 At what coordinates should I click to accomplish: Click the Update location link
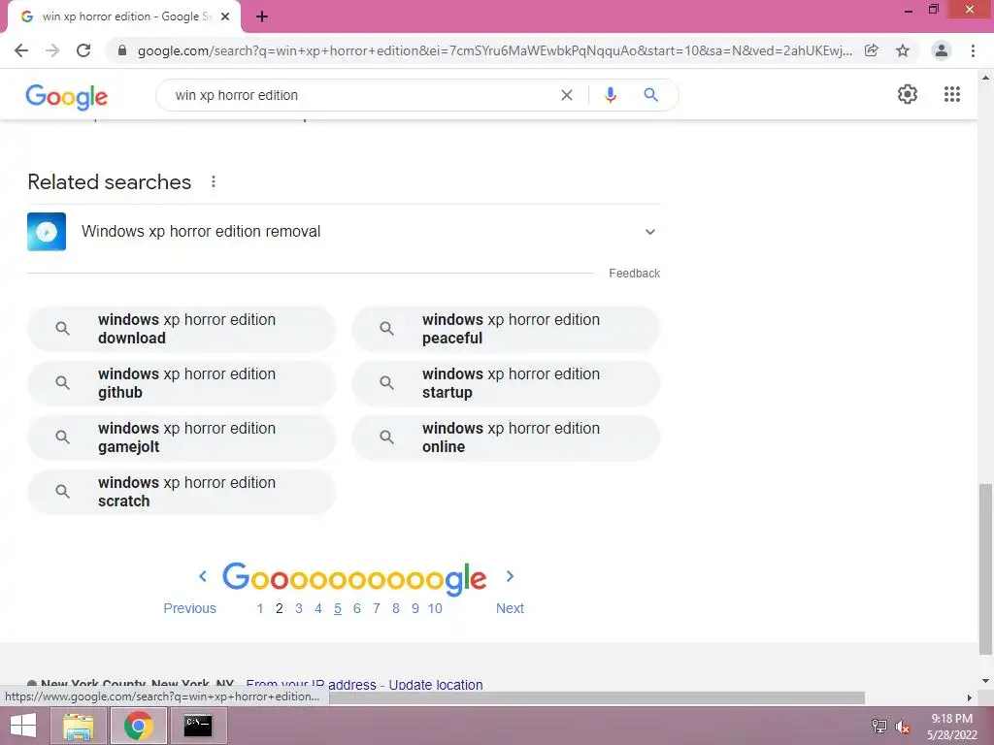coord(436,685)
